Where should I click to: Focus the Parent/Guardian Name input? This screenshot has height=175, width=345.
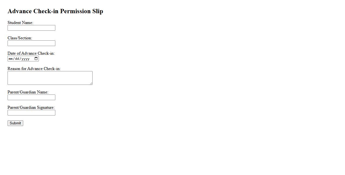pos(31,97)
